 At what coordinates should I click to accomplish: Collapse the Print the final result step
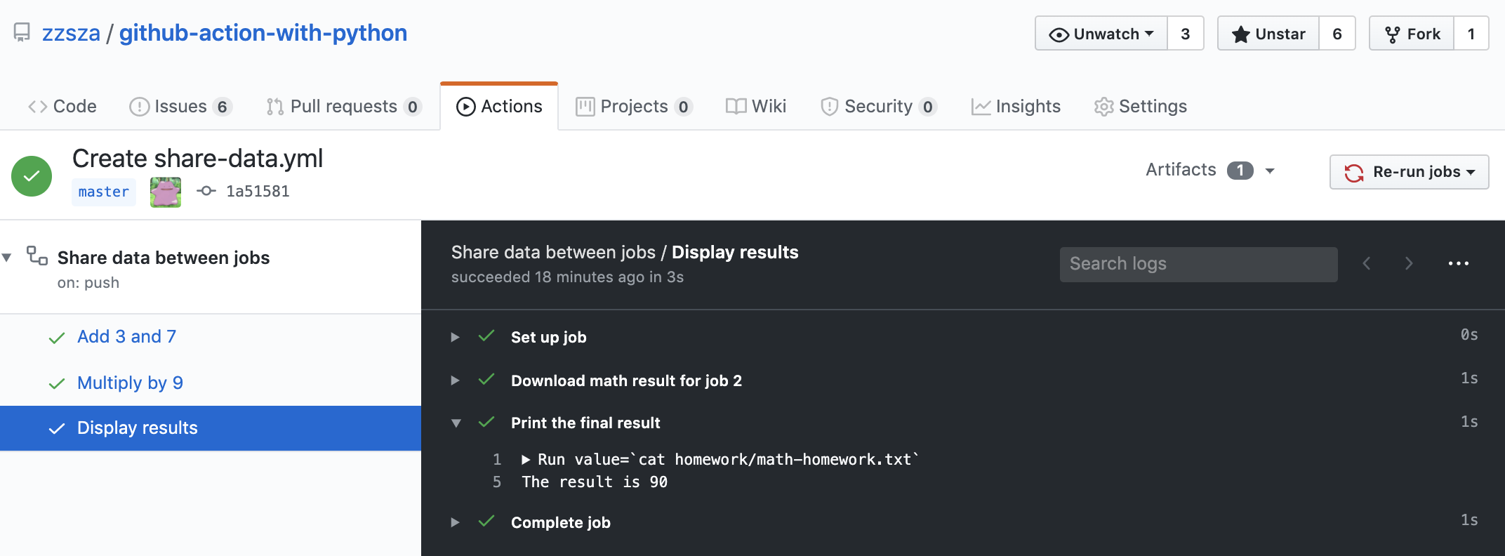pyautogui.click(x=456, y=423)
